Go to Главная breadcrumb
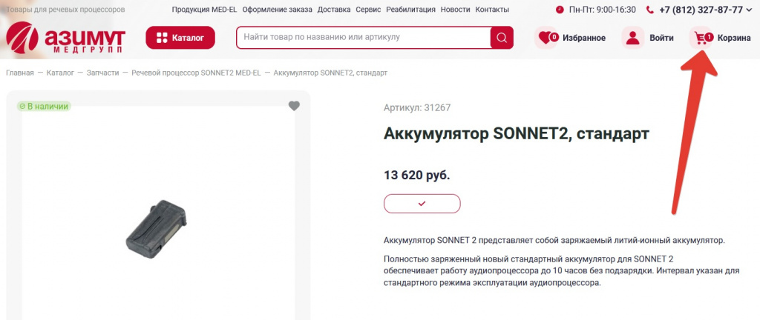The width and height of the screenshot is (760, 320). point(20,73)
